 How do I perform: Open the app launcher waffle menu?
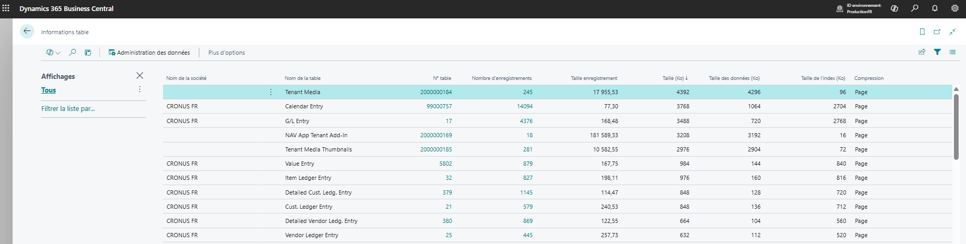tap(6, 8)
